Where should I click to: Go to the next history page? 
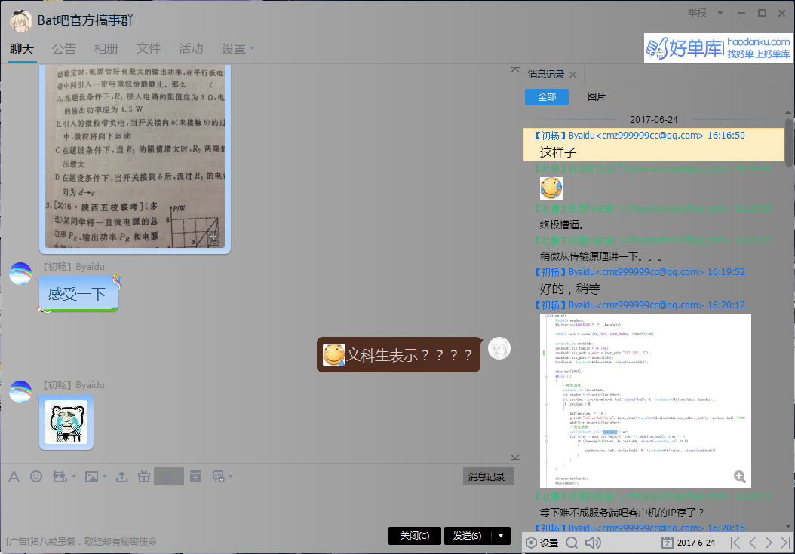(x=769, y=543)
